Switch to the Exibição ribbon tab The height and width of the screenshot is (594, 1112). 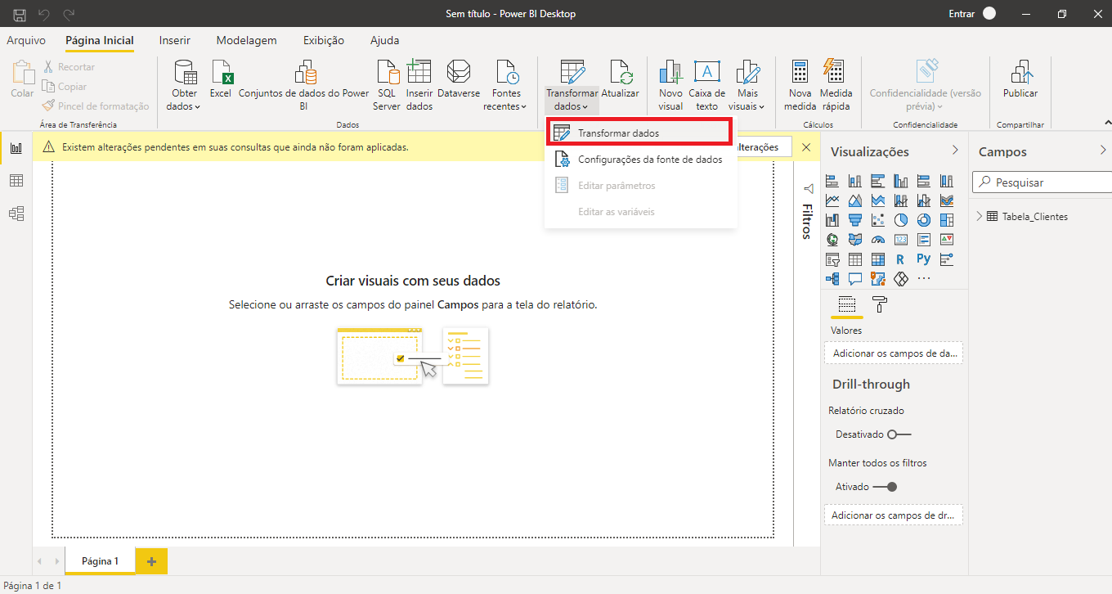click(324, 40)
